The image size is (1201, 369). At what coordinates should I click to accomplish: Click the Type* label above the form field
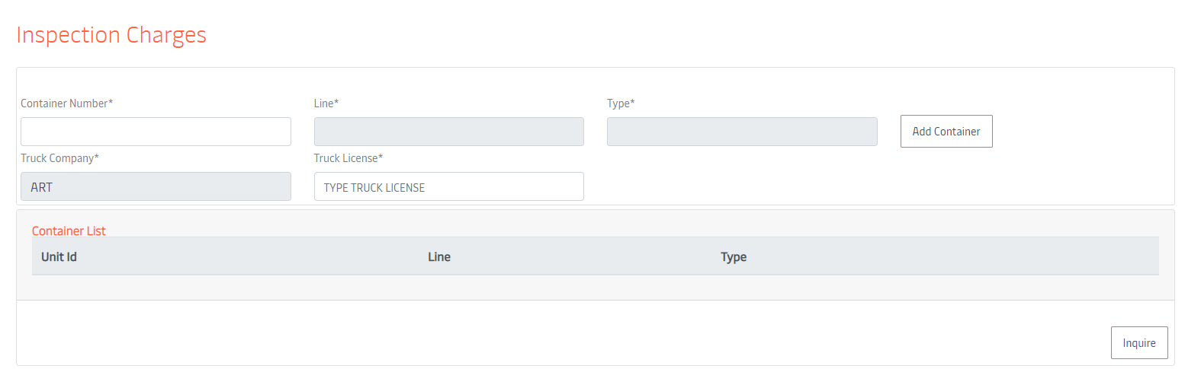tap(621, 103)
